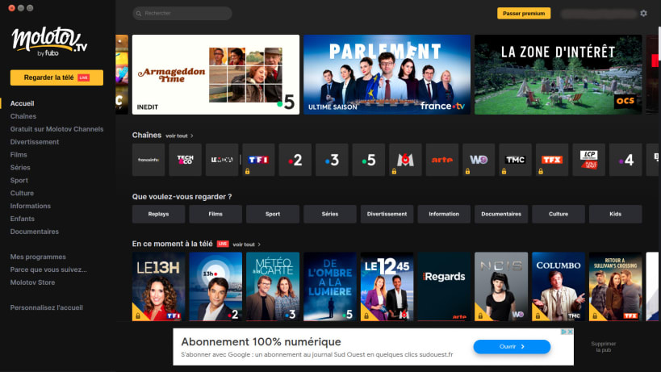Select the TFX channel logo
The width and height of the screenshot is (661, 372).
[552, 160]
